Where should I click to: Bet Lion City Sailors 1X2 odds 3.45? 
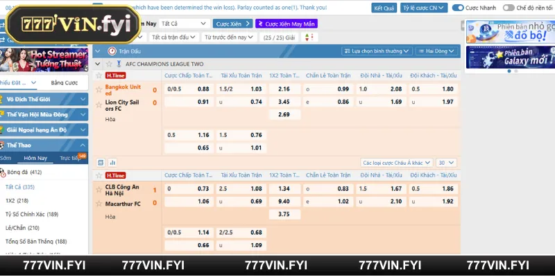pos(284,102)
